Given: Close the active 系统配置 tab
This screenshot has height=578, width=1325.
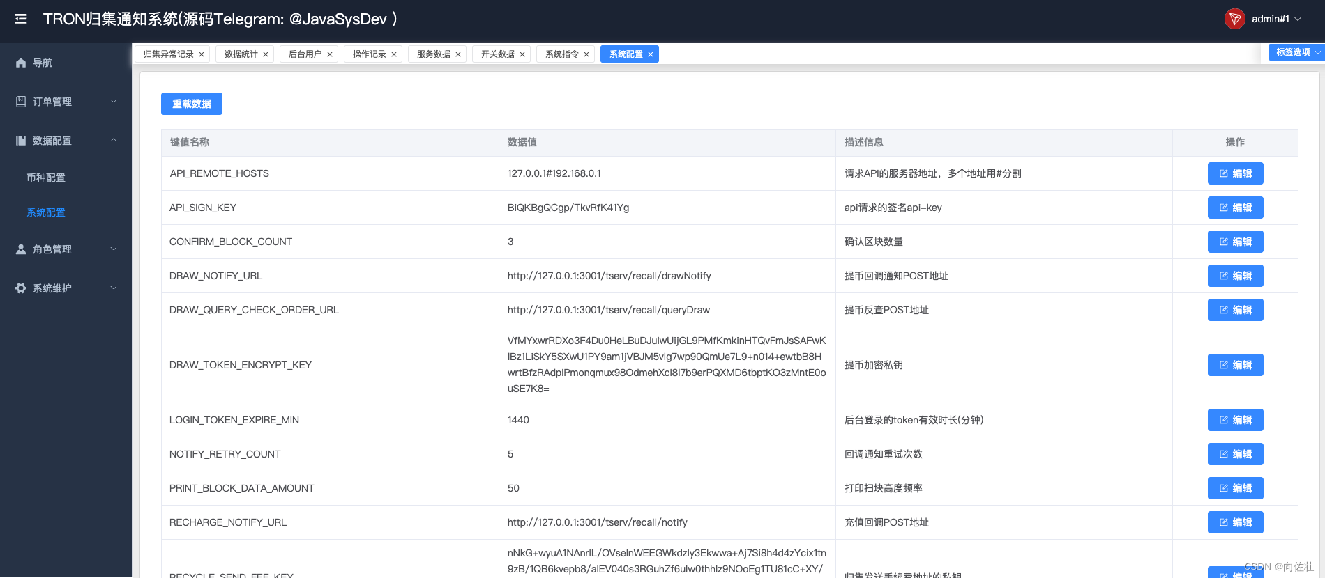Looking at the screenshot, I should 651,54.
